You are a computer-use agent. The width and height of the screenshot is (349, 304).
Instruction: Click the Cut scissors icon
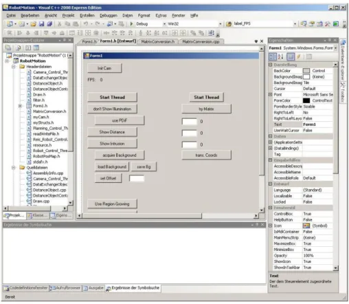pos(60,23)
